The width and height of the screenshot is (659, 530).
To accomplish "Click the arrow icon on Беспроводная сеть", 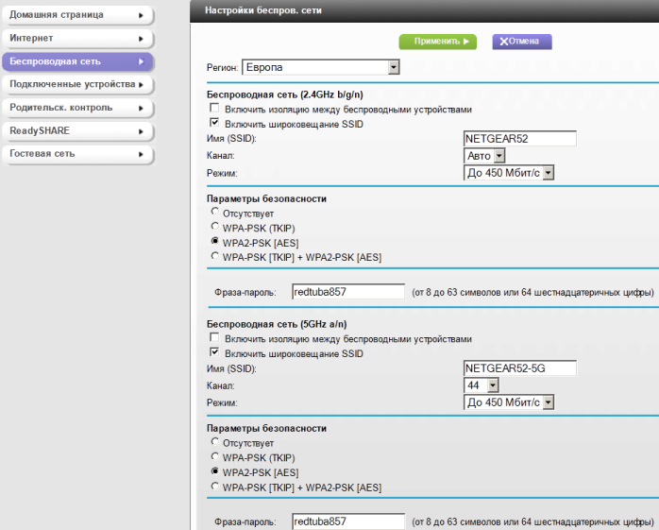I will [x=142, y=61].
